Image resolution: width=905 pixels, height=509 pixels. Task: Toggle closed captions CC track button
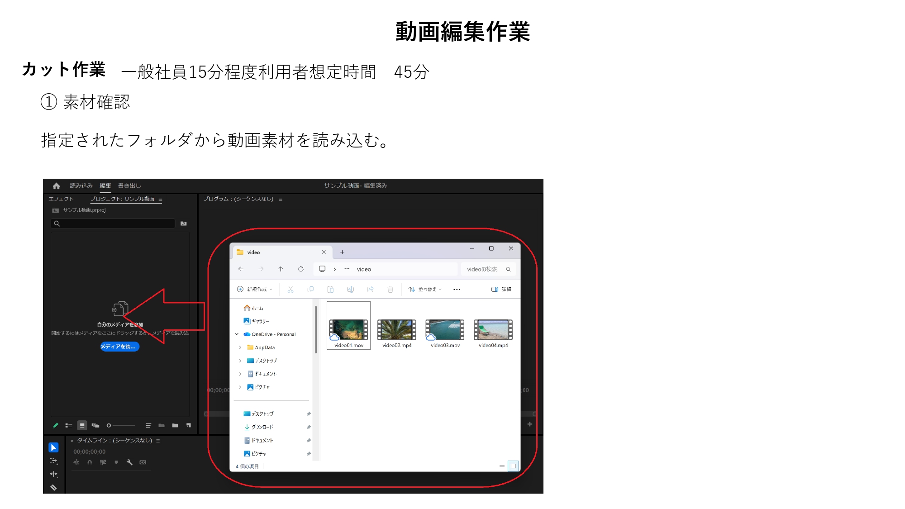[x=143, y=462]
